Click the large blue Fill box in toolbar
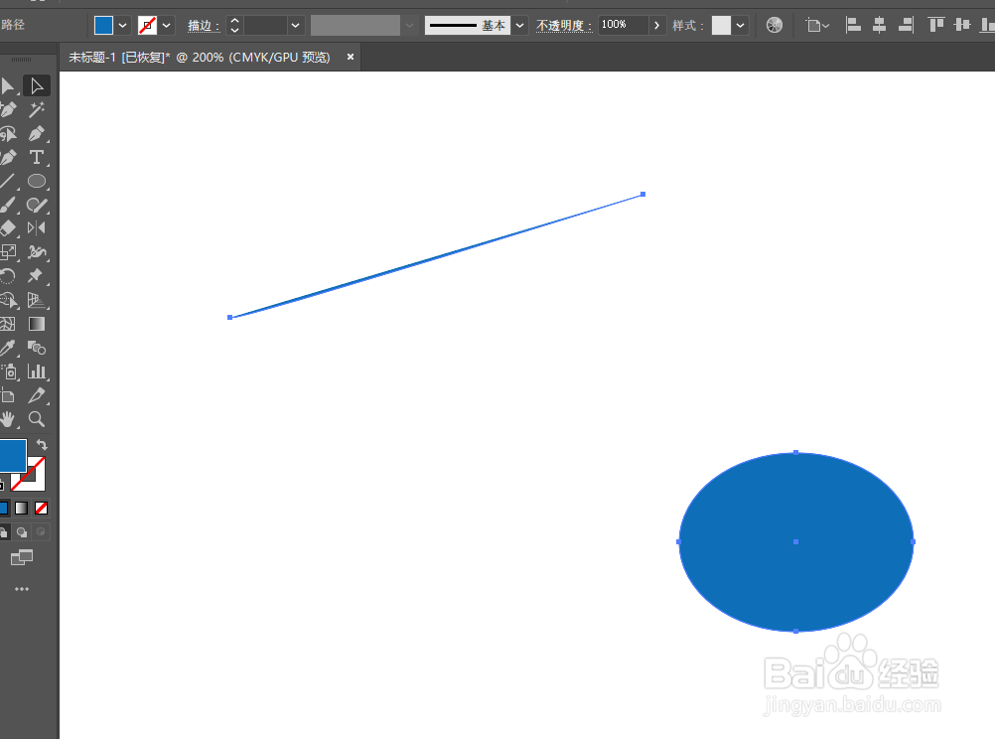995x739 pixels. pos(12,455)
